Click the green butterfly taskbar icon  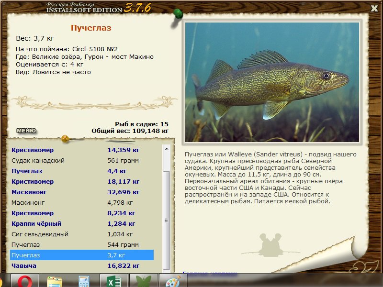tap(144, 280)
